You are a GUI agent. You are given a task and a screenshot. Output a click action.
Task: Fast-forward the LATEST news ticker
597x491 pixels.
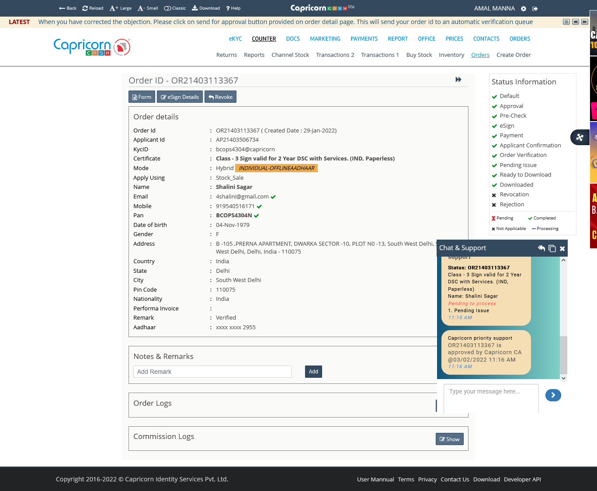pyautogui.click(x=585, y=22)
